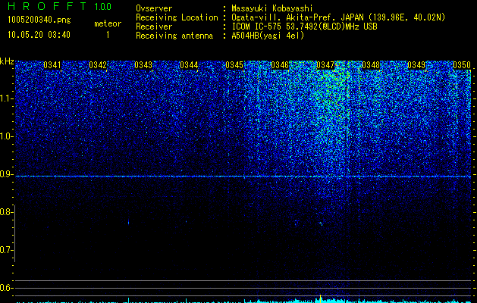
Task: Click the 0.7 kHz axis label
Action: (x=6, y=250)
